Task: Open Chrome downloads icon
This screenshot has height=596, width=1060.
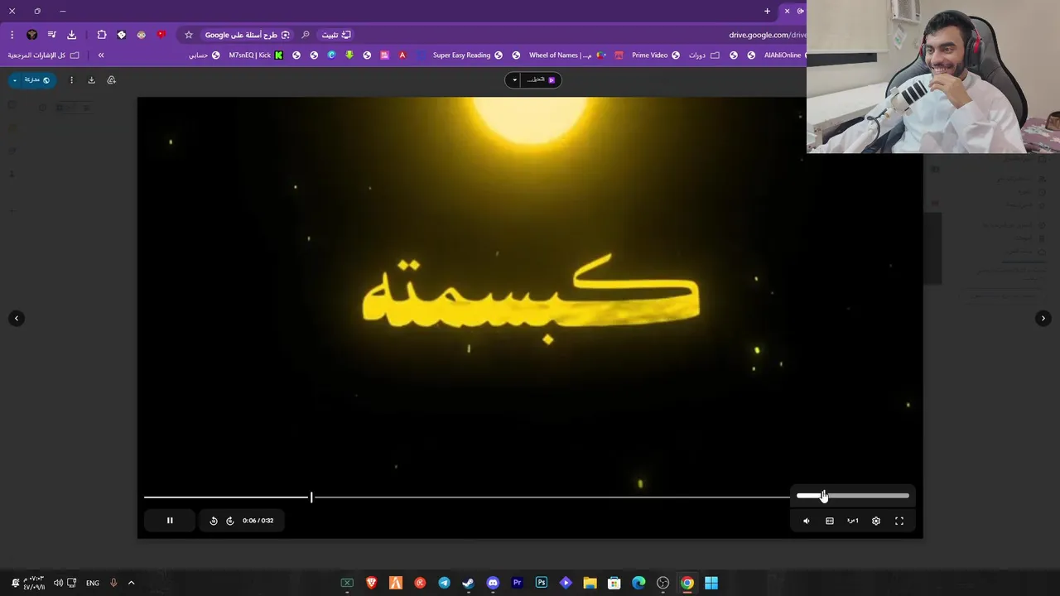Action: (71, 35)
